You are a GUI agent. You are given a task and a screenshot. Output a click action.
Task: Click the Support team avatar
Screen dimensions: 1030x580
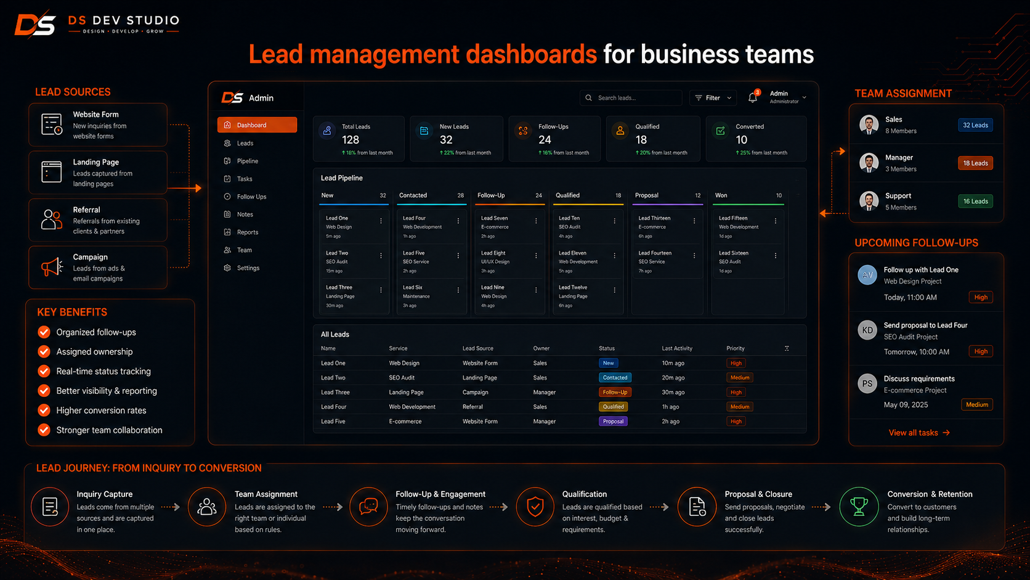click(x=869, y=201)
